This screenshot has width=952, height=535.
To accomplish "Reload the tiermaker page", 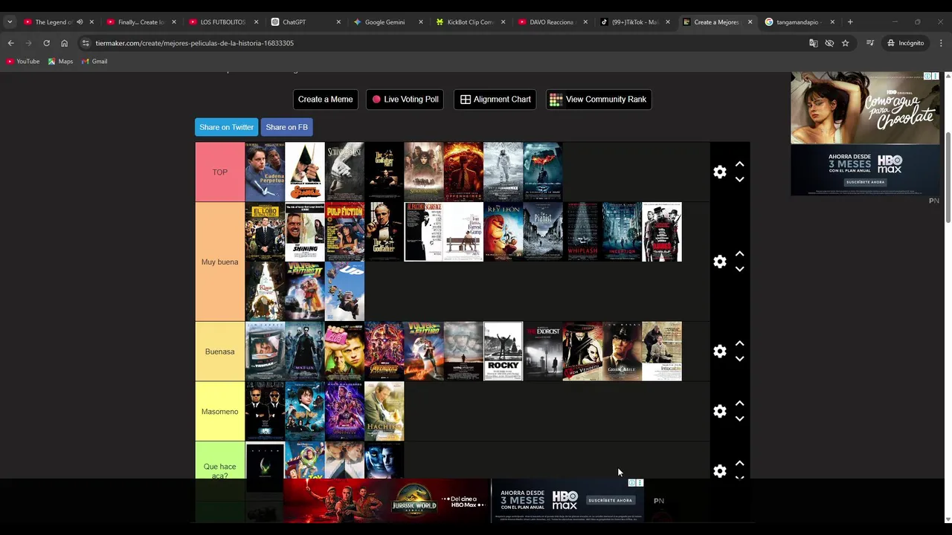I will [46, 43].
